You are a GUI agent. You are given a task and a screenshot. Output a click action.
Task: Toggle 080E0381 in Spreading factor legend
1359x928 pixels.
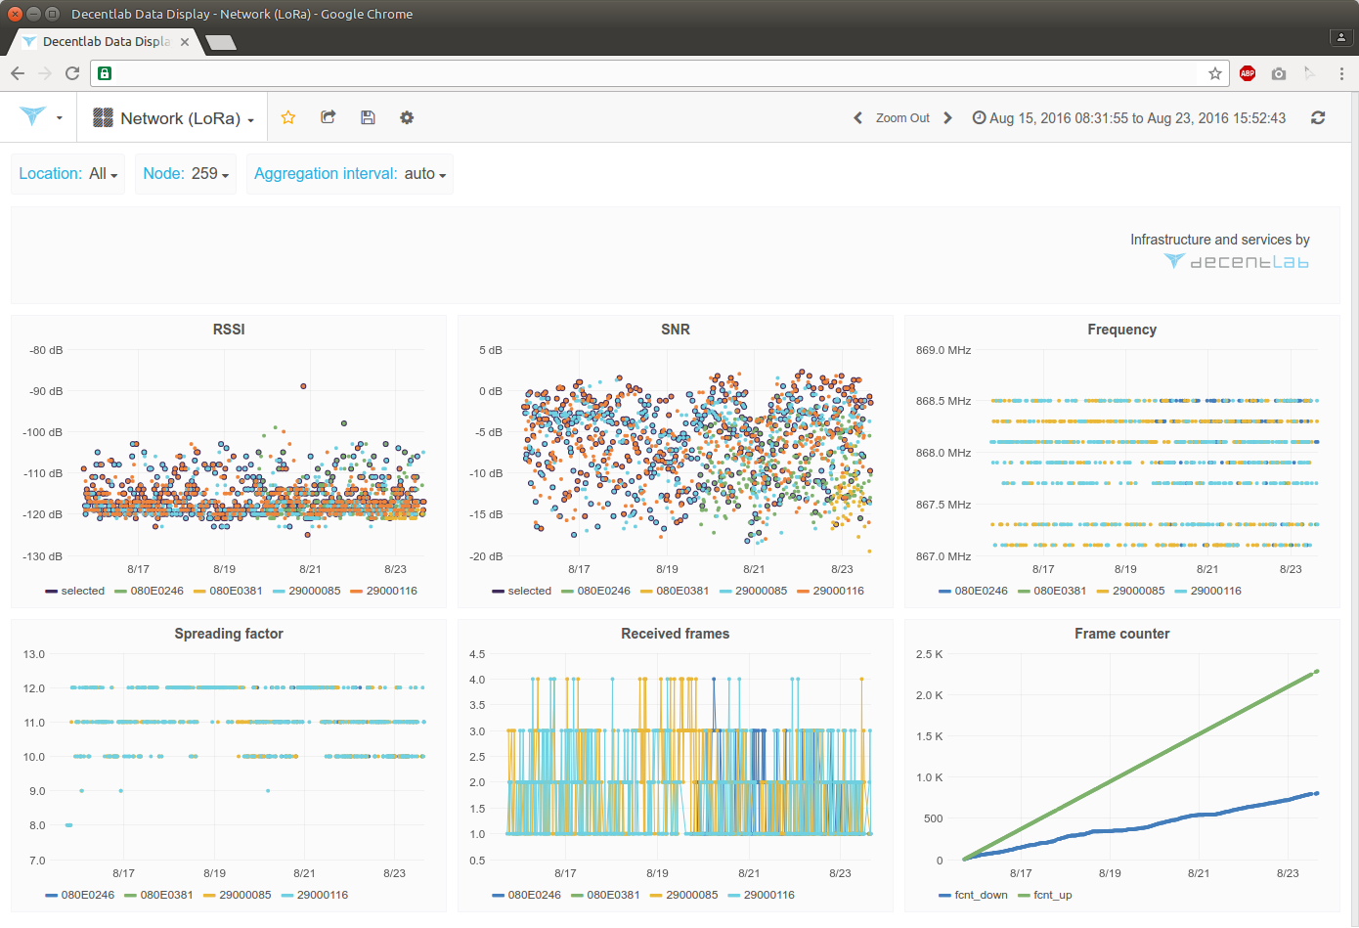pyautogui.click(x=158, y=895)
